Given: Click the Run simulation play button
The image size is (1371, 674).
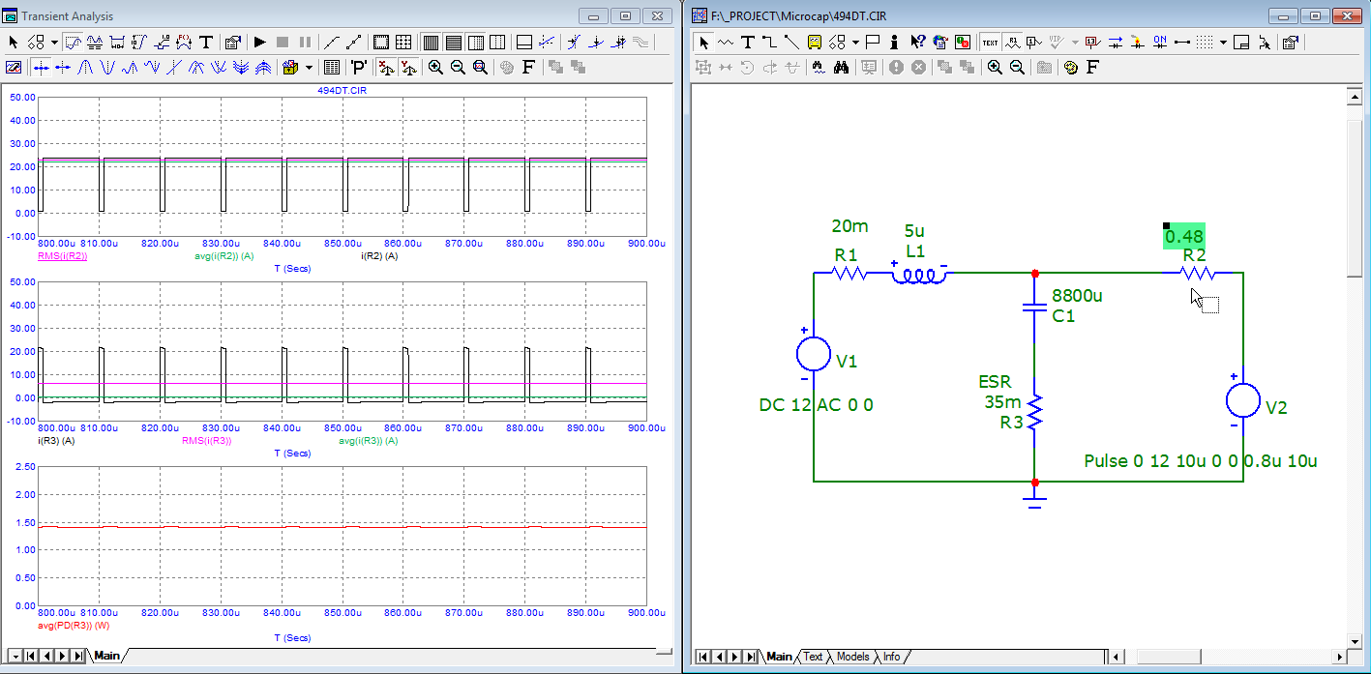Looking at the screenshot, I should (x=259, y=43).
